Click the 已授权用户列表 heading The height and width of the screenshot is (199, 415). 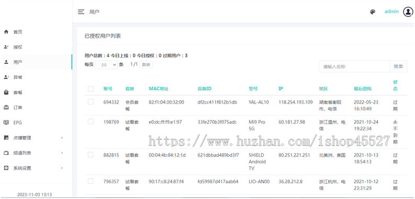[x=103, y=36]
